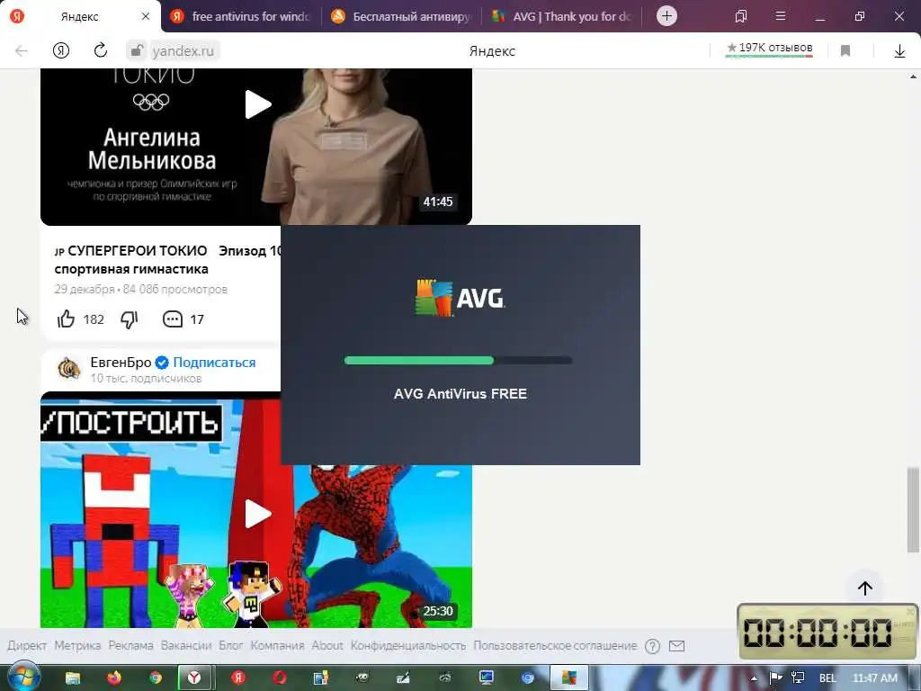Image resolution: width=921 pixels, height=691 pixels.
Task: Click the back navigation arrow
Action: [22, 51]
